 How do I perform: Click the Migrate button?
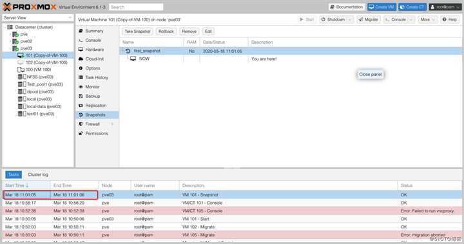coord(368,19)
